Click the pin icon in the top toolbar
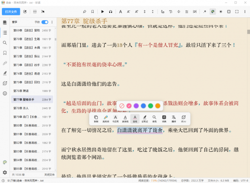The height and width of the screenshot is (183, 250). (x=84, y=11)
